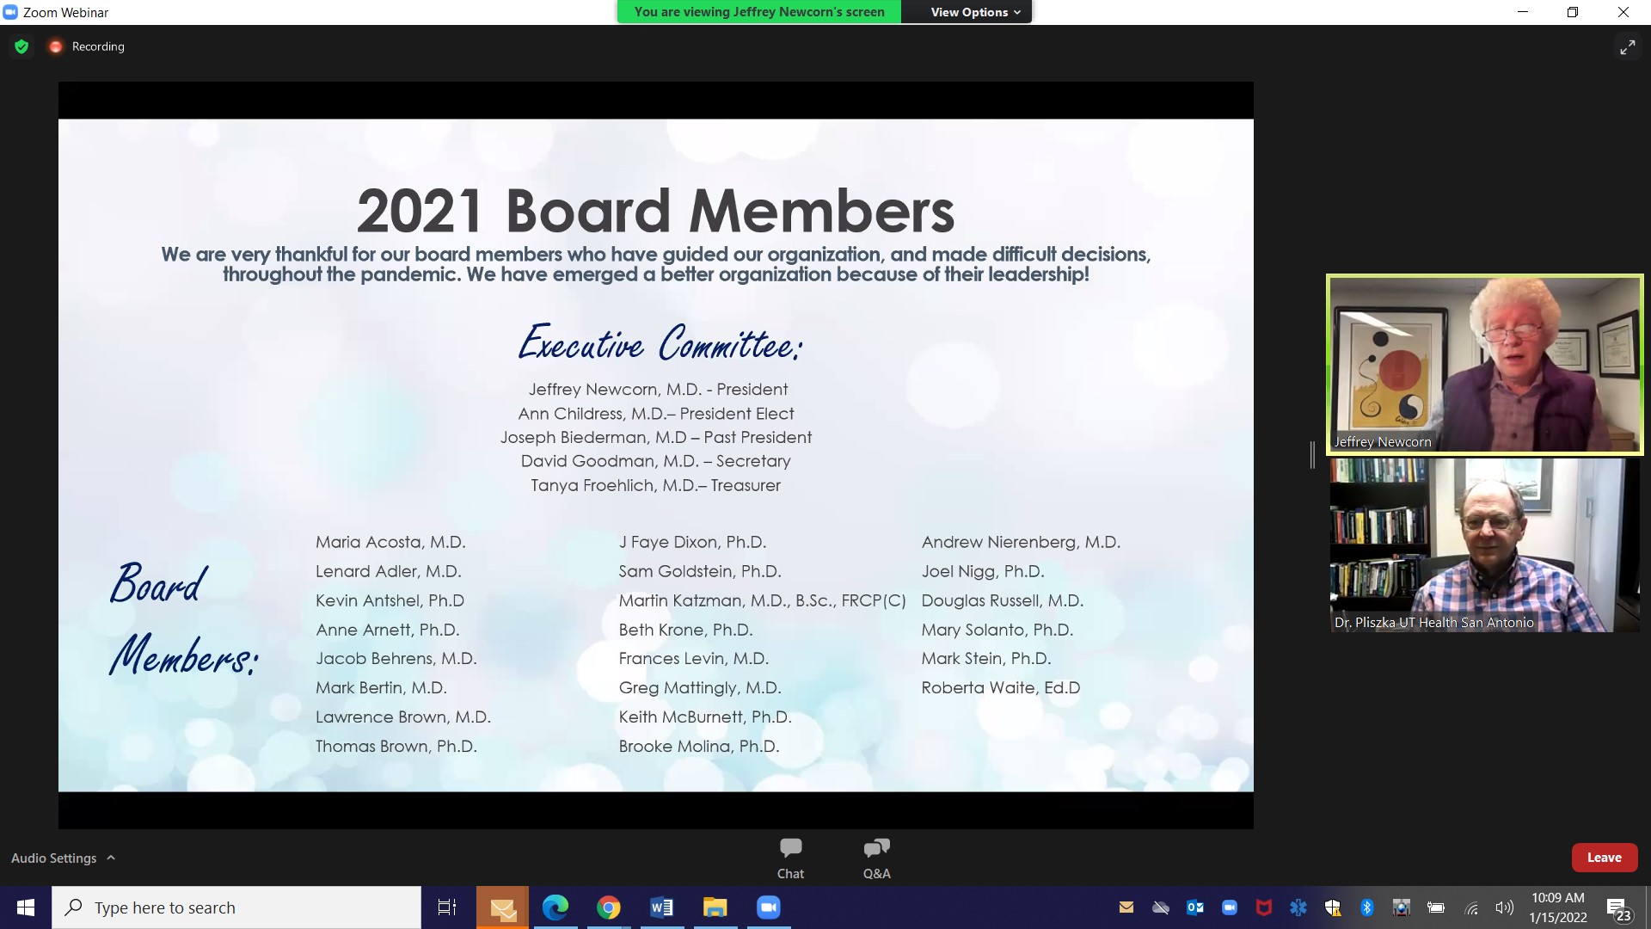
Task: Open the Chat panel
Action: point(790,858)
